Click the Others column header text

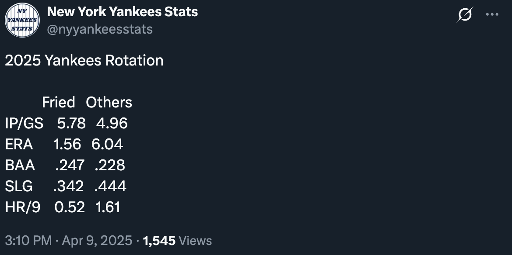(109, 102)
